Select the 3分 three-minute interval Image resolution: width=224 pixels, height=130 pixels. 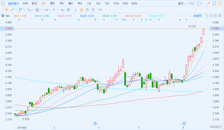[x=98, y=4]
